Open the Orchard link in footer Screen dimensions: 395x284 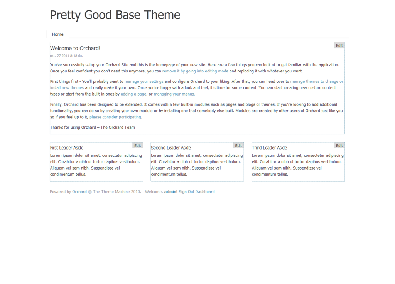[x=79, y=192]
